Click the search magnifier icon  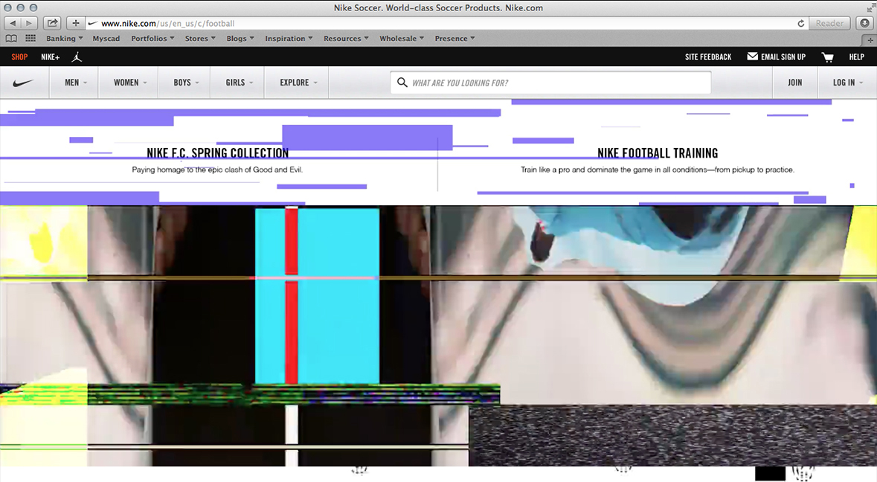402,83
